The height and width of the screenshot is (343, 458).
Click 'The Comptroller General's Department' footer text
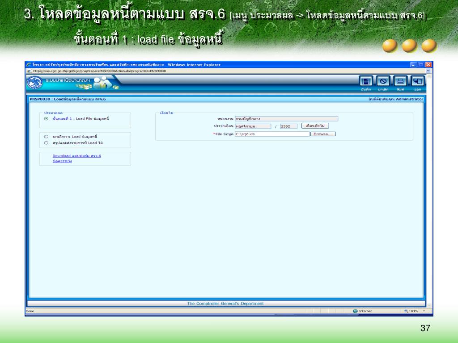225,304
